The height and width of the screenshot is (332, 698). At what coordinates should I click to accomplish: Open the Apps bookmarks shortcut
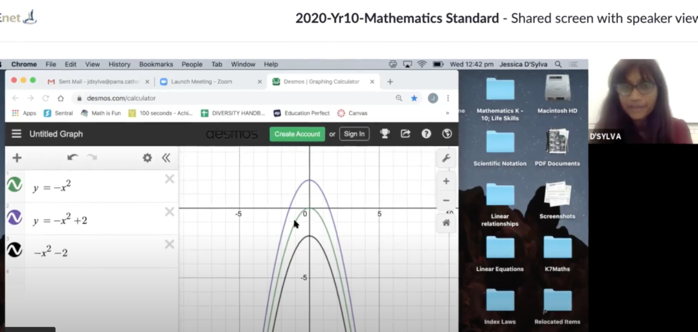tap(24, 113)
